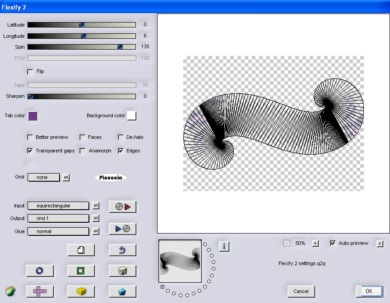
Task: Click the white Background color swatch
Action: point(131,116)
